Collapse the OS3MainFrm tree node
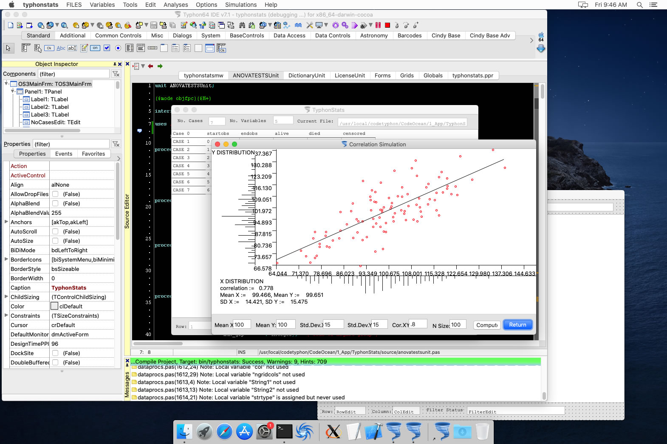Viewport: 667px width, 444px height. point(6,84)
